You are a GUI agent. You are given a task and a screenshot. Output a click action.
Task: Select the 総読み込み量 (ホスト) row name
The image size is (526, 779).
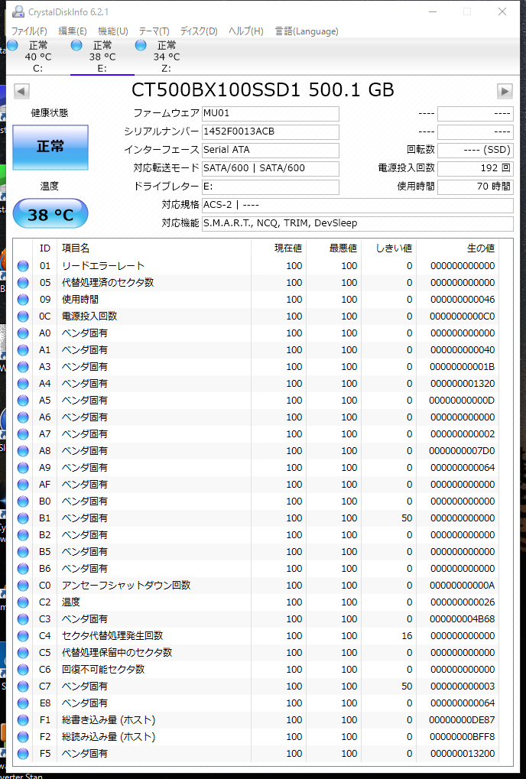tap(109, 737)
